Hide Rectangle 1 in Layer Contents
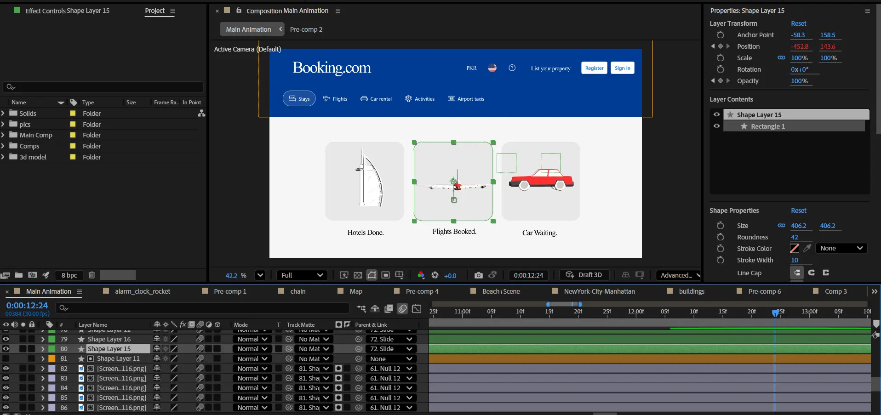881x415 pixels. [x=716, y=126]
